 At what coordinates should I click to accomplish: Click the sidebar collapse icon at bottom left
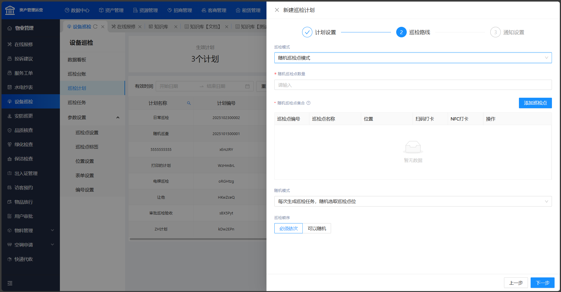click(x=10, y=283)
